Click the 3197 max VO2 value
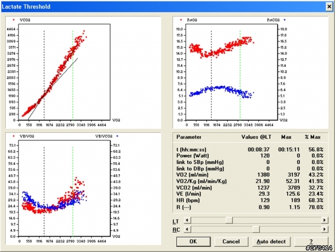 tap(294, 175)
